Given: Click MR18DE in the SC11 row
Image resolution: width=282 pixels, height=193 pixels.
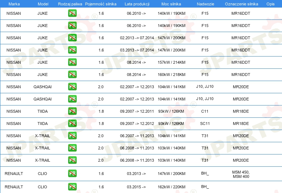Looking at the screenshot, I should point(241,124).
